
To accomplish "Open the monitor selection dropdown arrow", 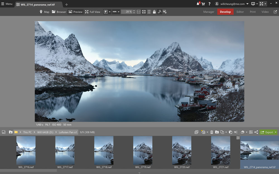I will coord(257,4).
